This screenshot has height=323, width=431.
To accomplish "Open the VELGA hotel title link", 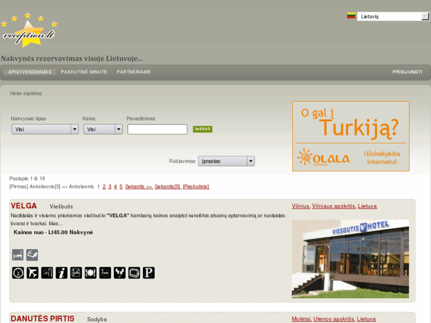I will click(x=24, y=206).
